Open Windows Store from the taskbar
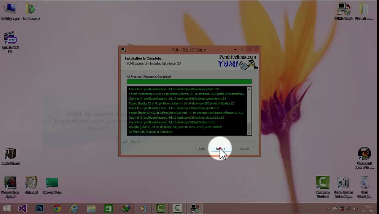 point(109,208)
